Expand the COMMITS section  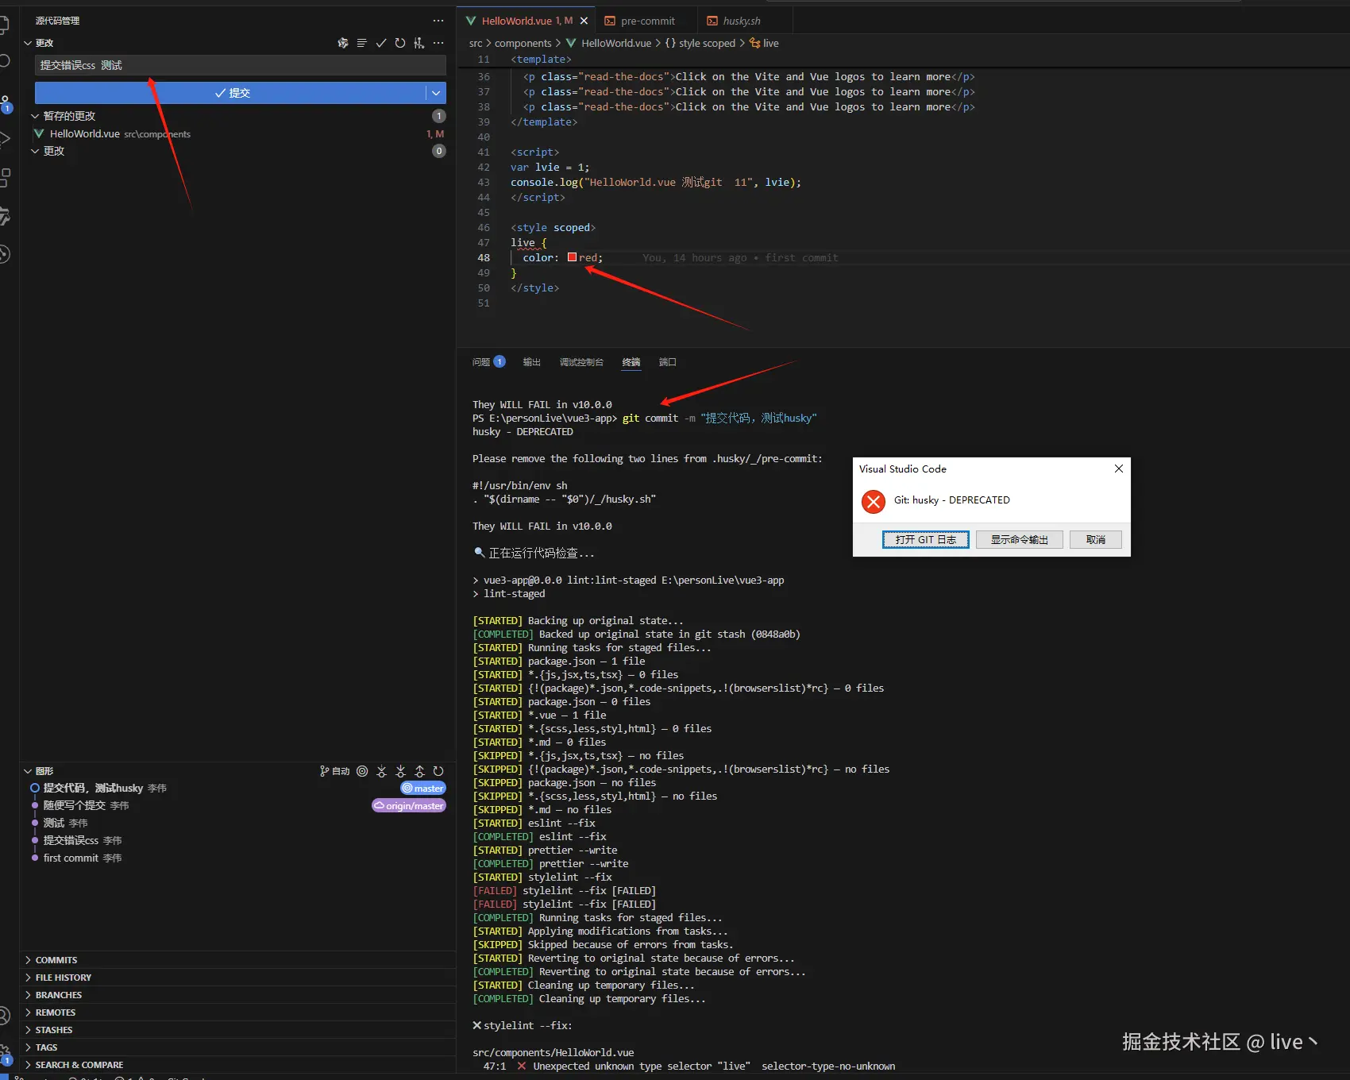pyautogui.click(x=238, y=960)
